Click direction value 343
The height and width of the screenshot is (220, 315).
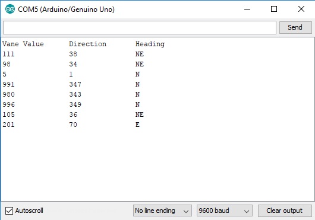tap(75, 94)
